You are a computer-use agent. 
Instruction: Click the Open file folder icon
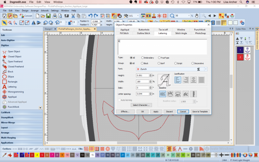coord(43,16)
